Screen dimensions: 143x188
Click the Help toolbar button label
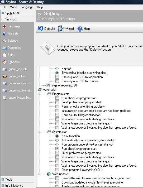pyautogui.click(x=87, y=29)
